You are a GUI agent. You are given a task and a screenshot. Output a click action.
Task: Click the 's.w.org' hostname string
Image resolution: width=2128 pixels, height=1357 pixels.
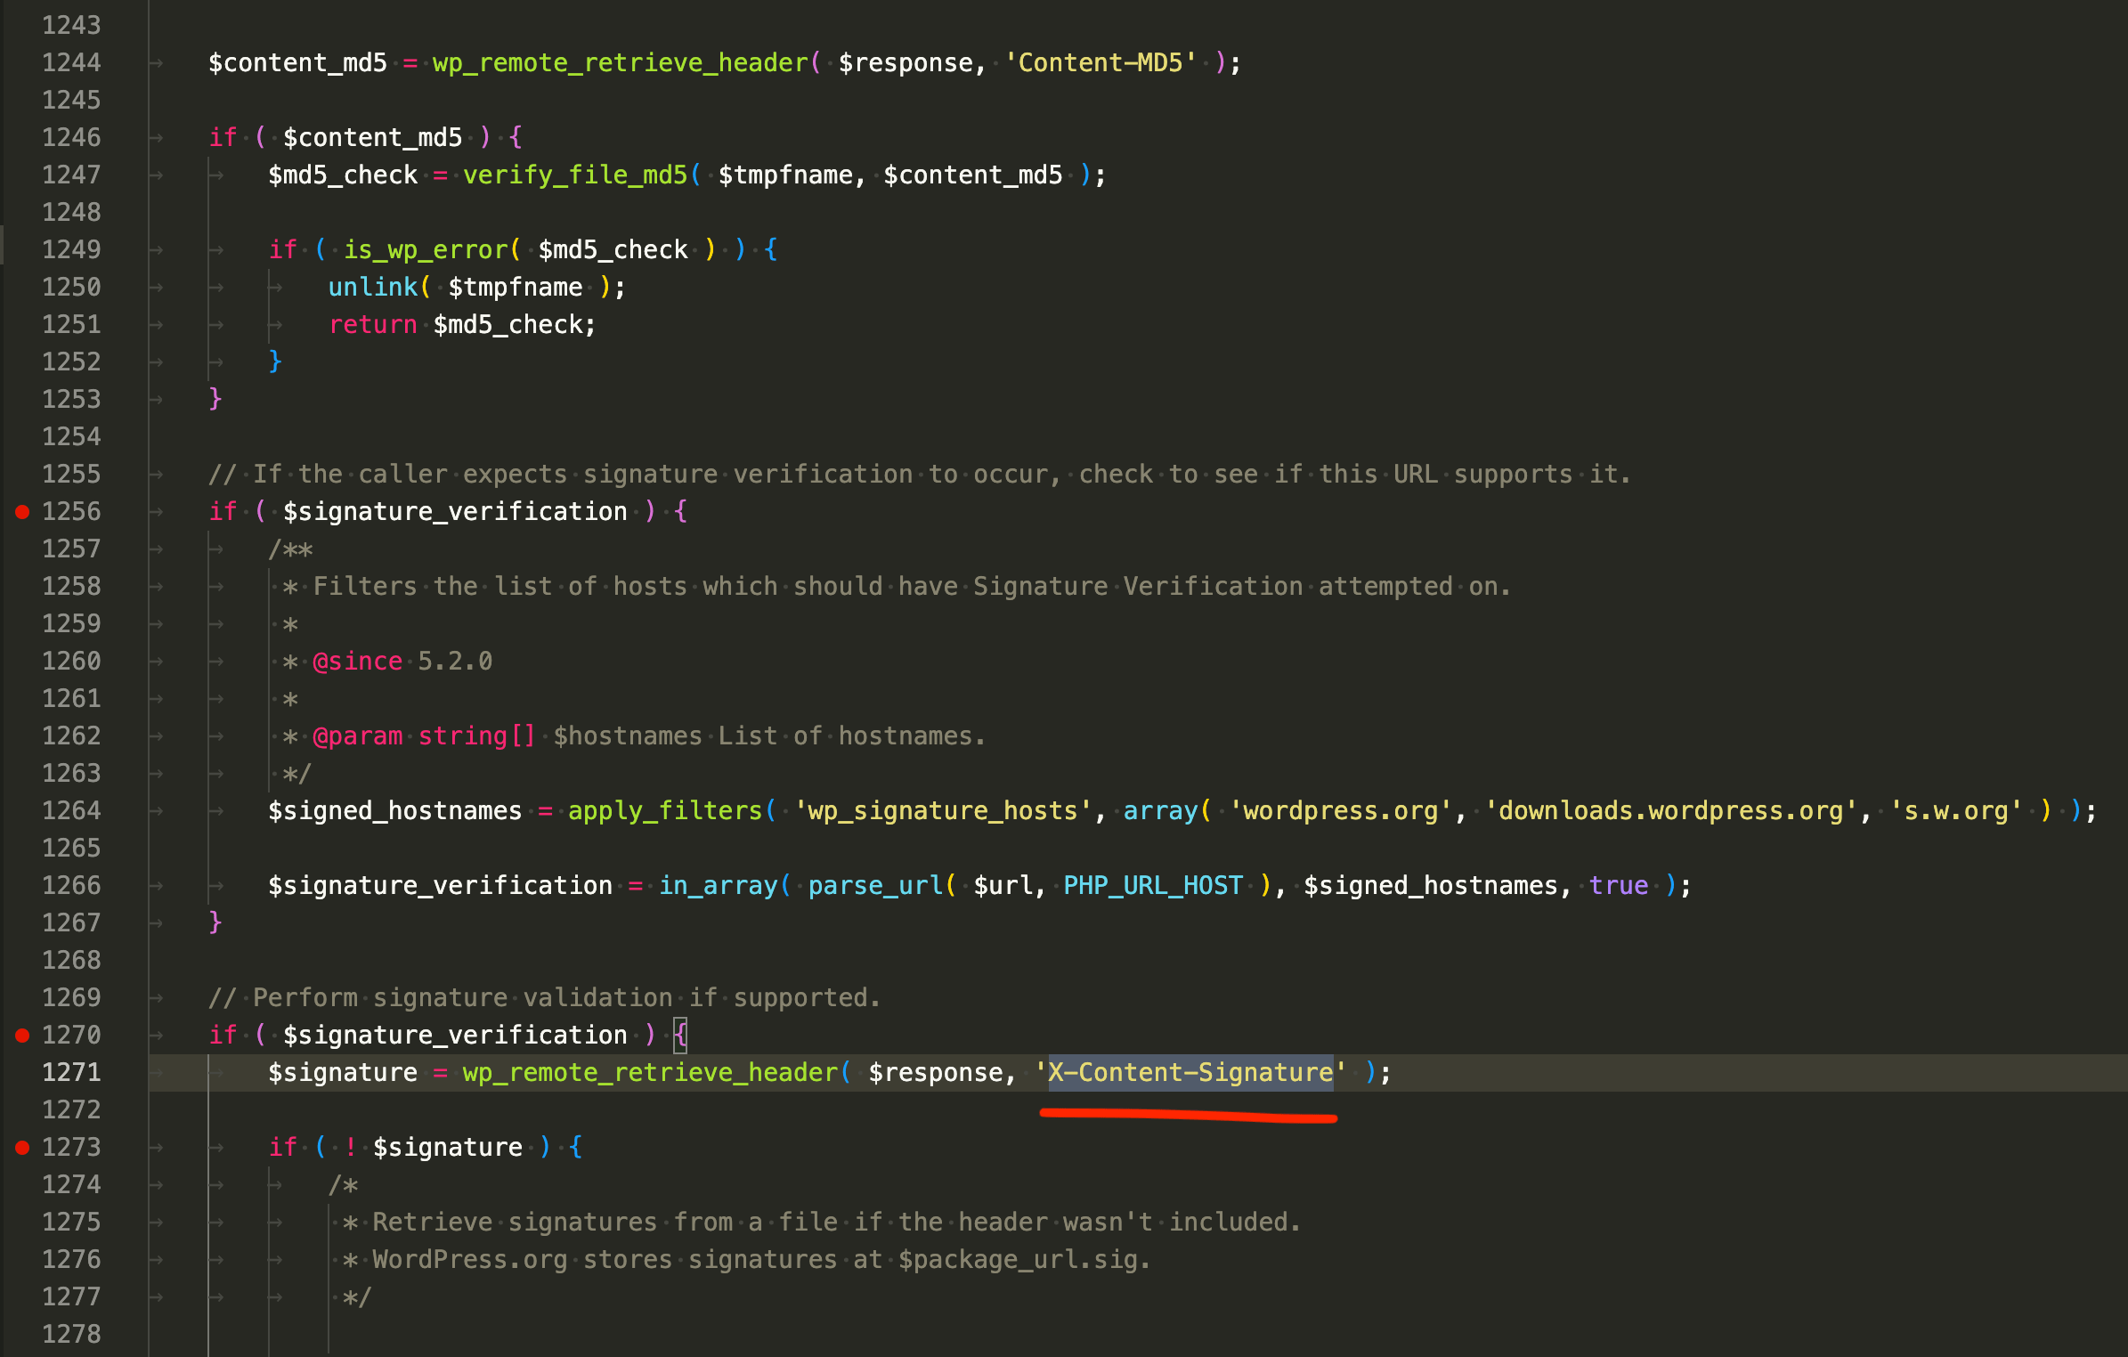click(x=1955, y=810)
